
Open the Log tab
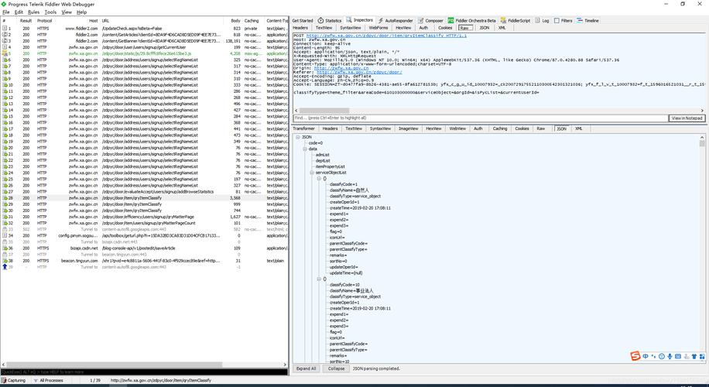[543, 20]
